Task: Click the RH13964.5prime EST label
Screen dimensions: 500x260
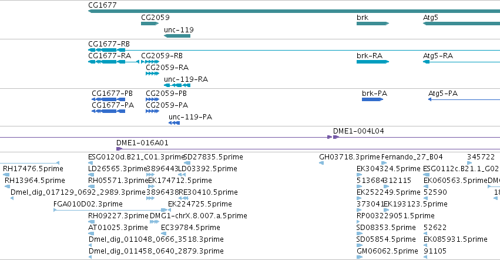Action: pos(35,181)
